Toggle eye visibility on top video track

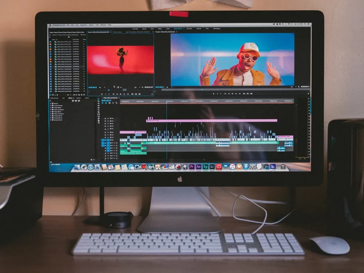pos(112,118)
